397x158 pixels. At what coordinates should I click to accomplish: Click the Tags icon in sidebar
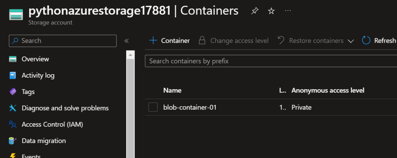point(13,92)
